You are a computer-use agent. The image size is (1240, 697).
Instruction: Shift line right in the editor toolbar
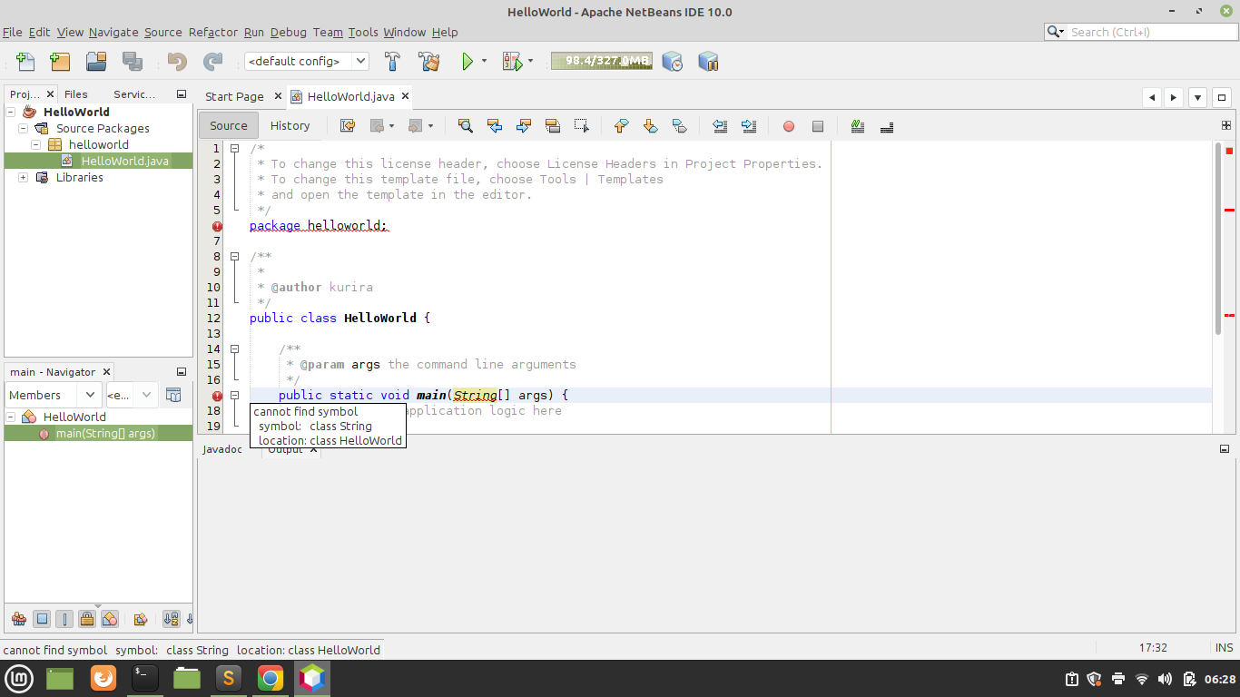tap(749, 126)
